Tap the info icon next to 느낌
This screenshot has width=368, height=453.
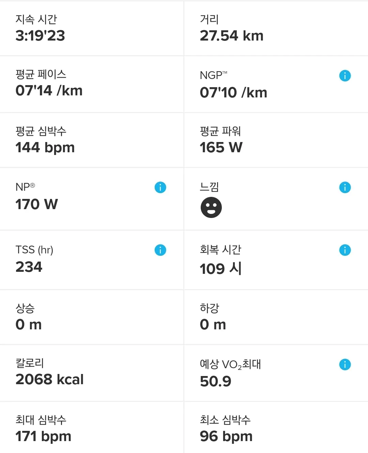point(345,187)
